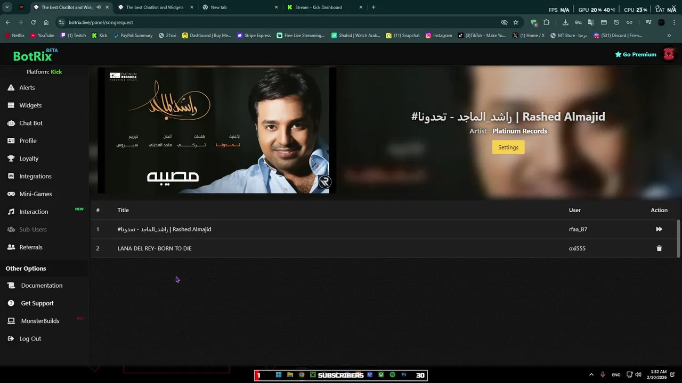Open the YouTube bookmark
The width and height of the screenshot is (682, 383).
(x=43, y=36)
